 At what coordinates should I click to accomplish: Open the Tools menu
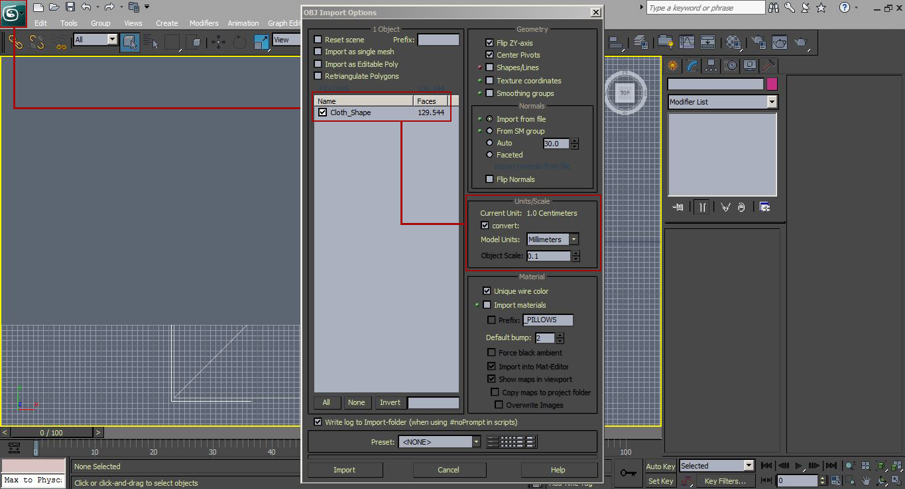(69, 23)
